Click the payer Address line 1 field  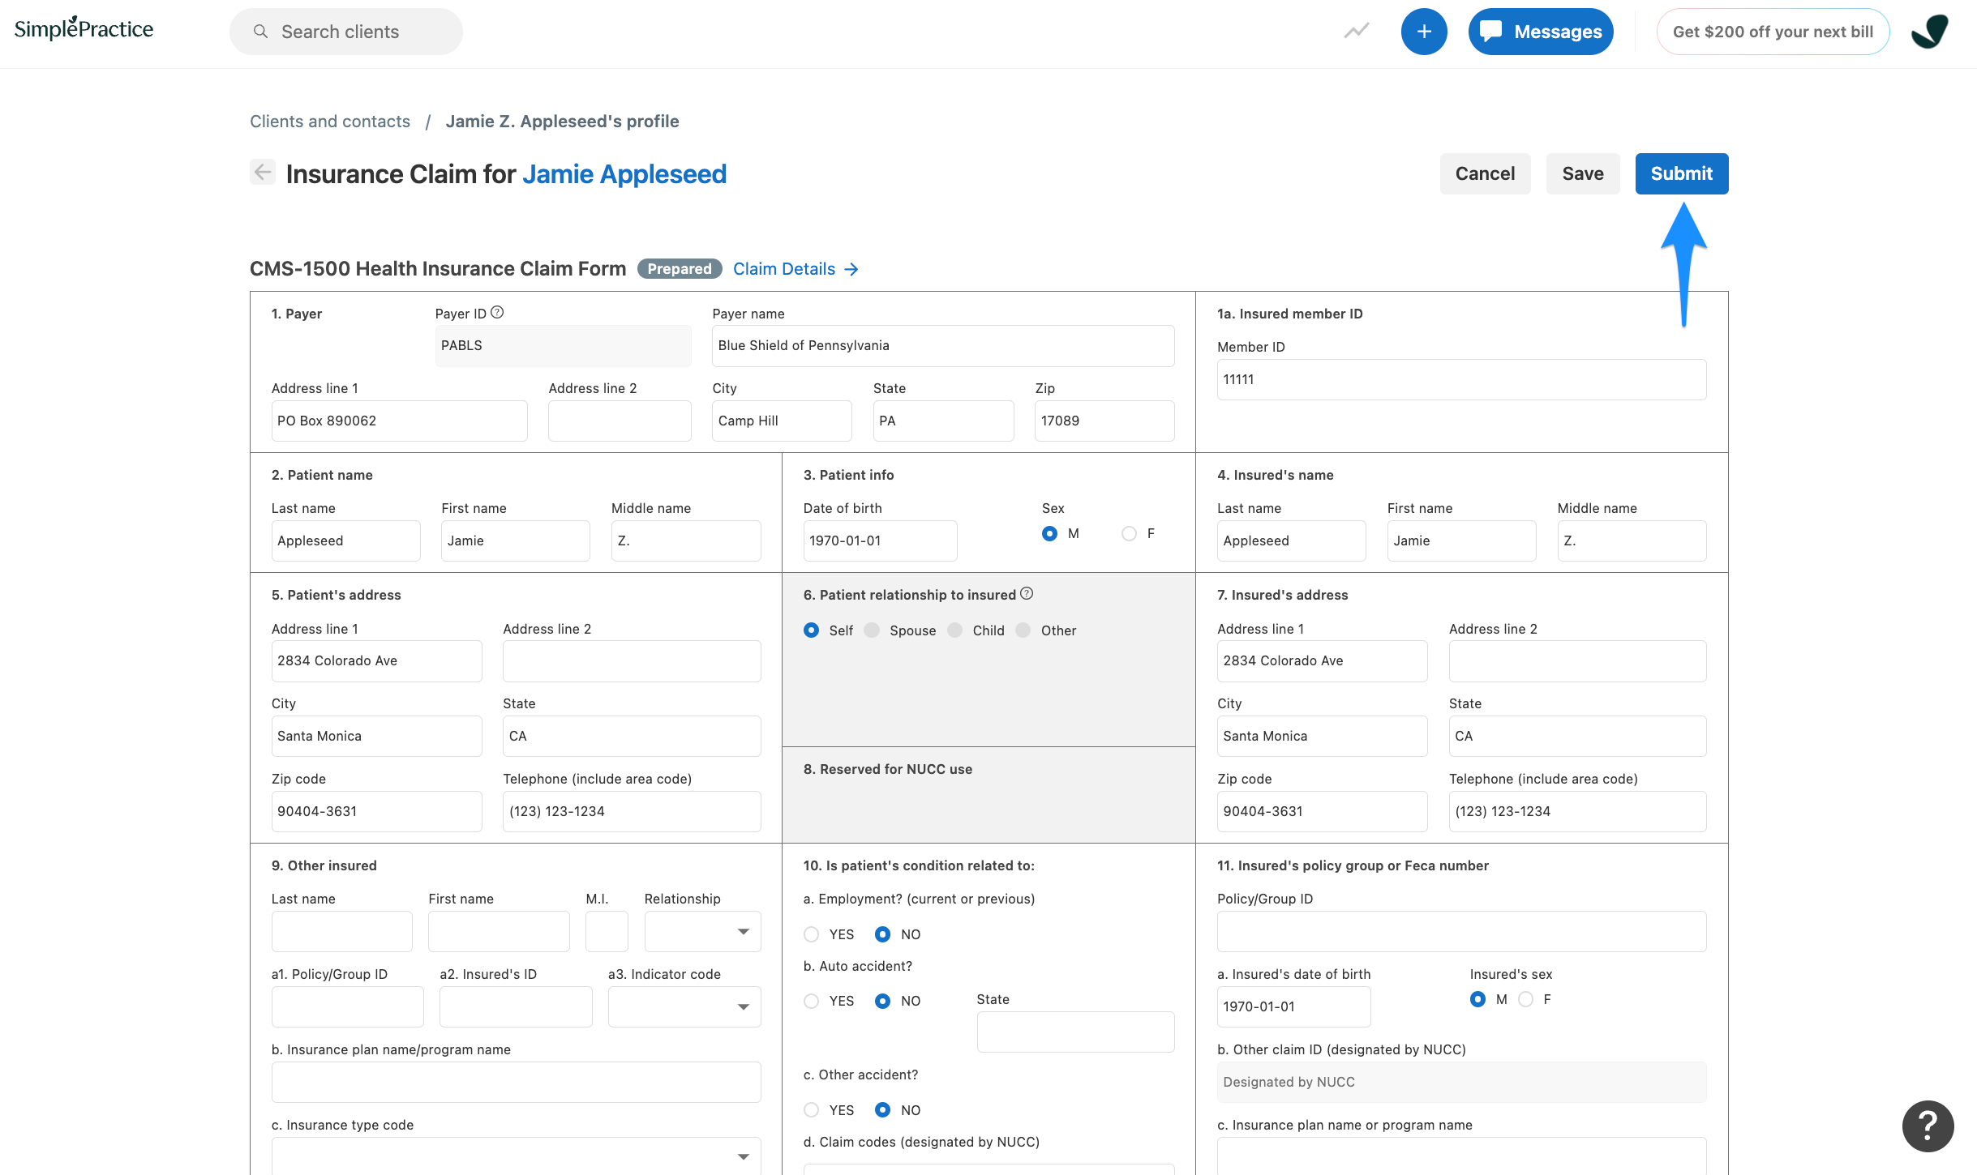tap(399, 421)
